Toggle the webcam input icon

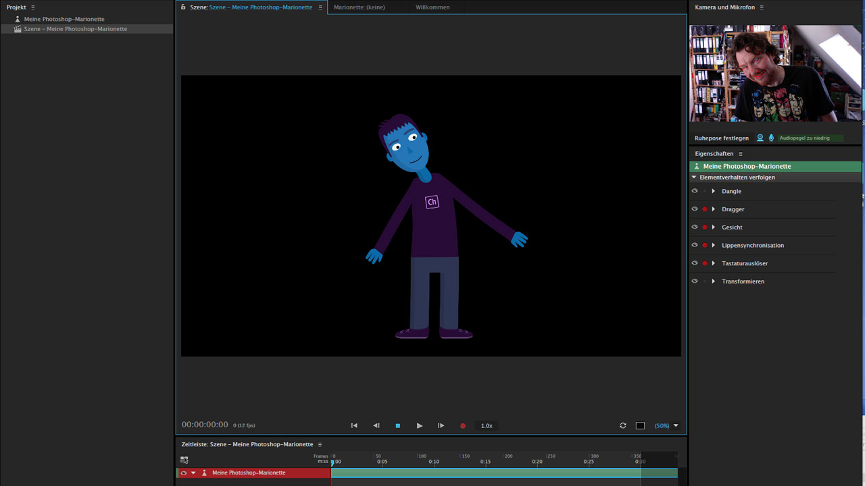(760, 138)
